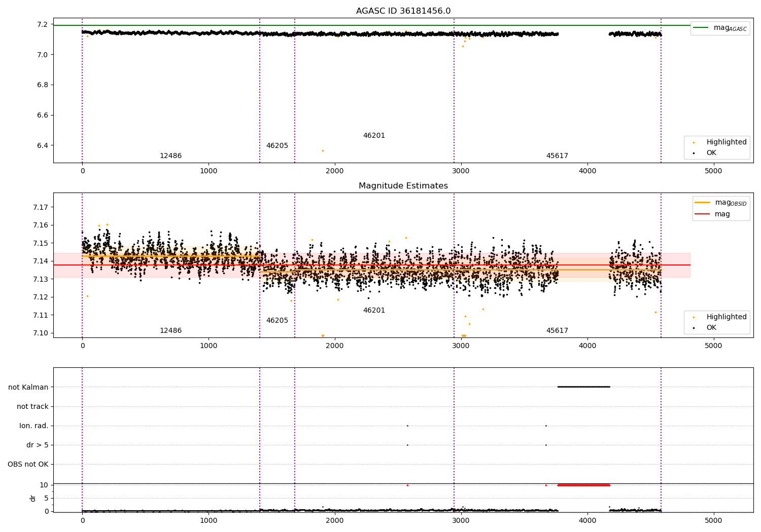Click obsid 46205 label in Magnitude Estimates plot
Image resolution: width=761 pixels, height=532 pixels.
point(277,321)
